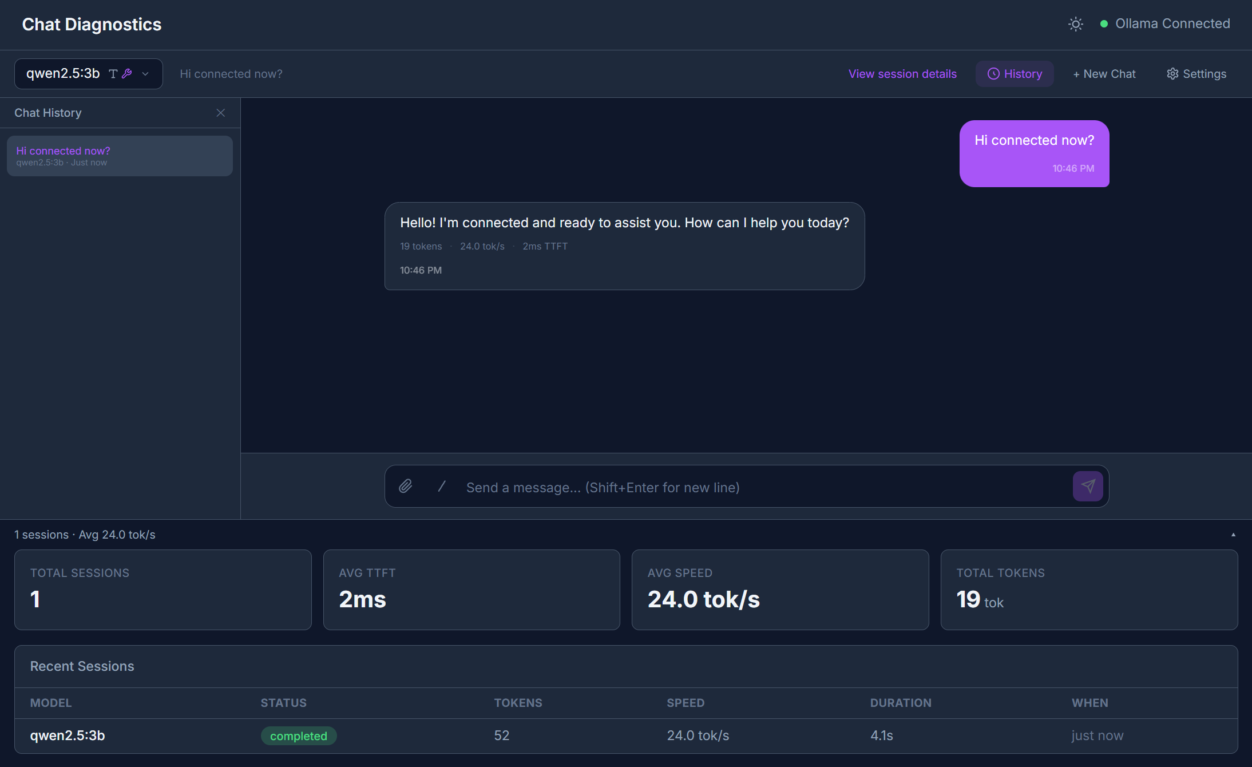
Task: Attach a file using the paperclip icon
Action: coord(406,486)
